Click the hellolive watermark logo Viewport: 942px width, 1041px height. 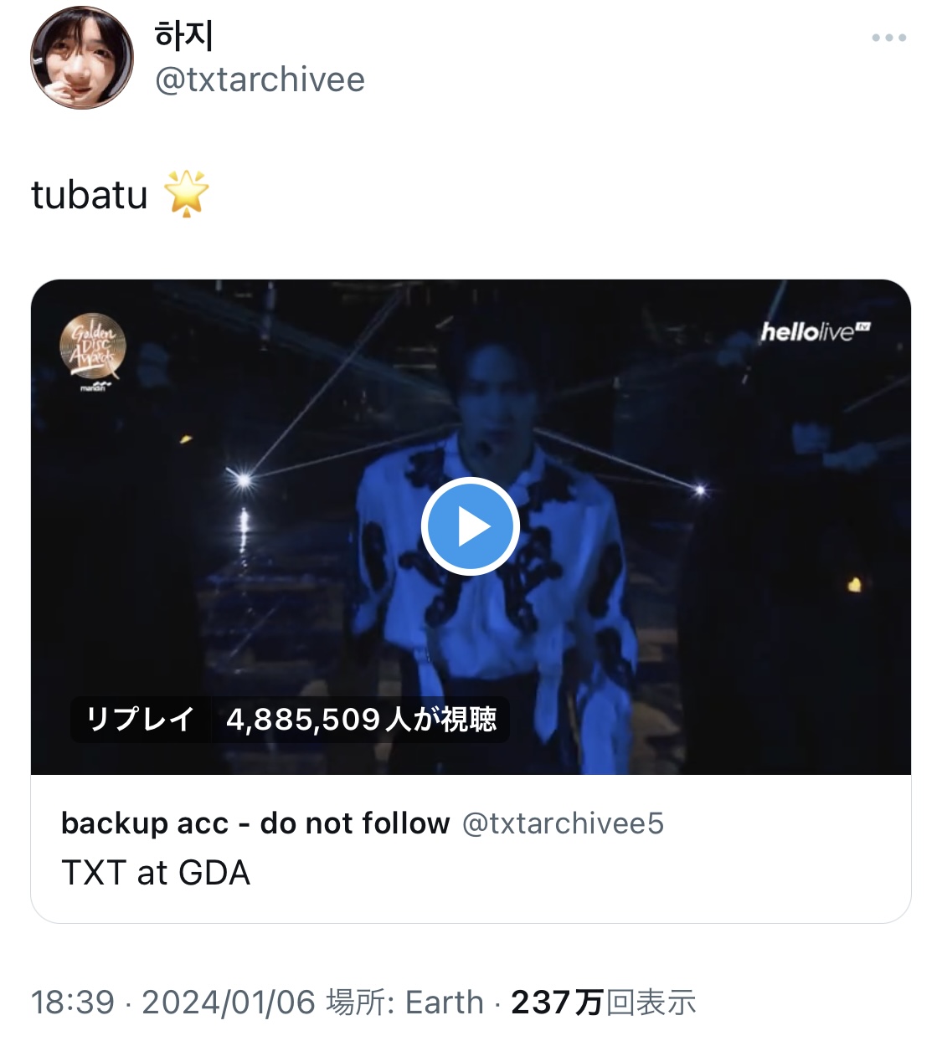(815, 331)
